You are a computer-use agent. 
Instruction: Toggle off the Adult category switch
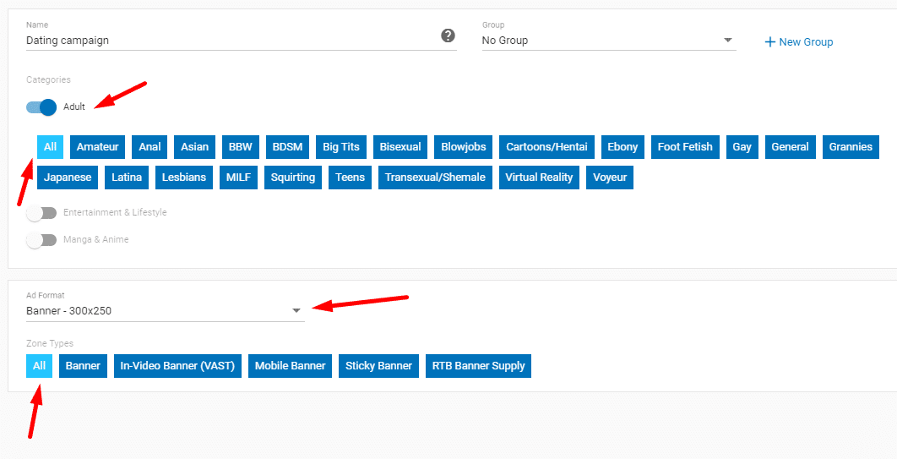click(41, 107)
